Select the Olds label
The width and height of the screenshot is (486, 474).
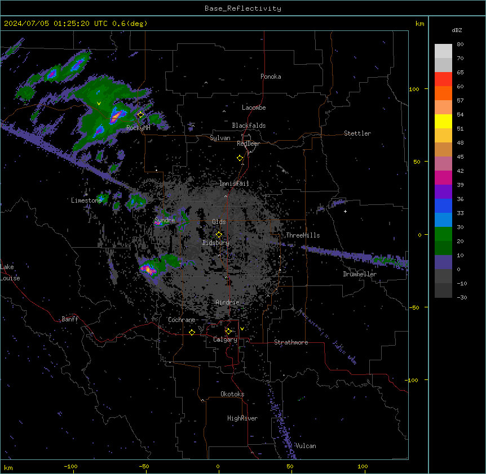[x=219, y=222]
